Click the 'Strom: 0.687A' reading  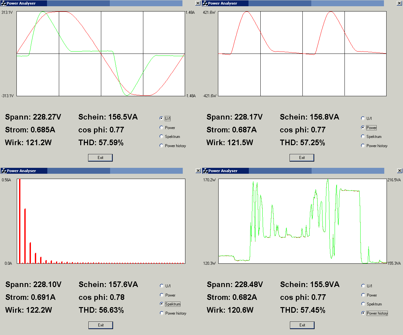[x=232, y=130]
